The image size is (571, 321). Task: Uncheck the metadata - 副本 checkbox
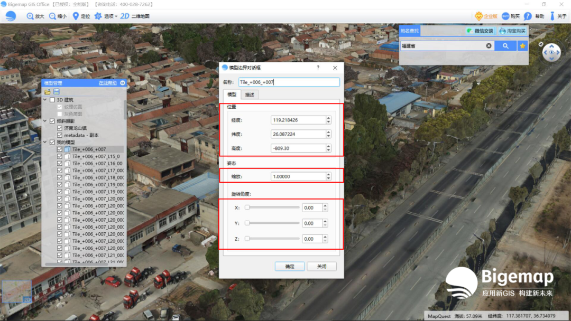tap(60, 135)
